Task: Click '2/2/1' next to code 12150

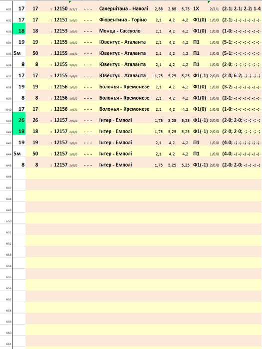Action: pyautogui.click(x=73, y=9)
